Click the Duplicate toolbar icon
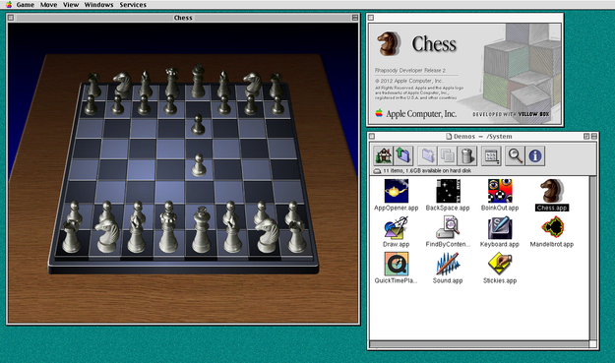The image size is (615, 363). click(x=447, y=155)
